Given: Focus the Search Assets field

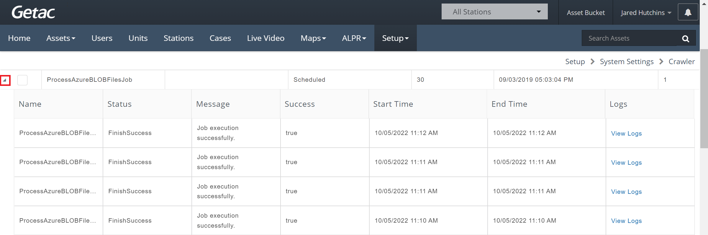Looking at the screenshot, I should pos(629,38).
